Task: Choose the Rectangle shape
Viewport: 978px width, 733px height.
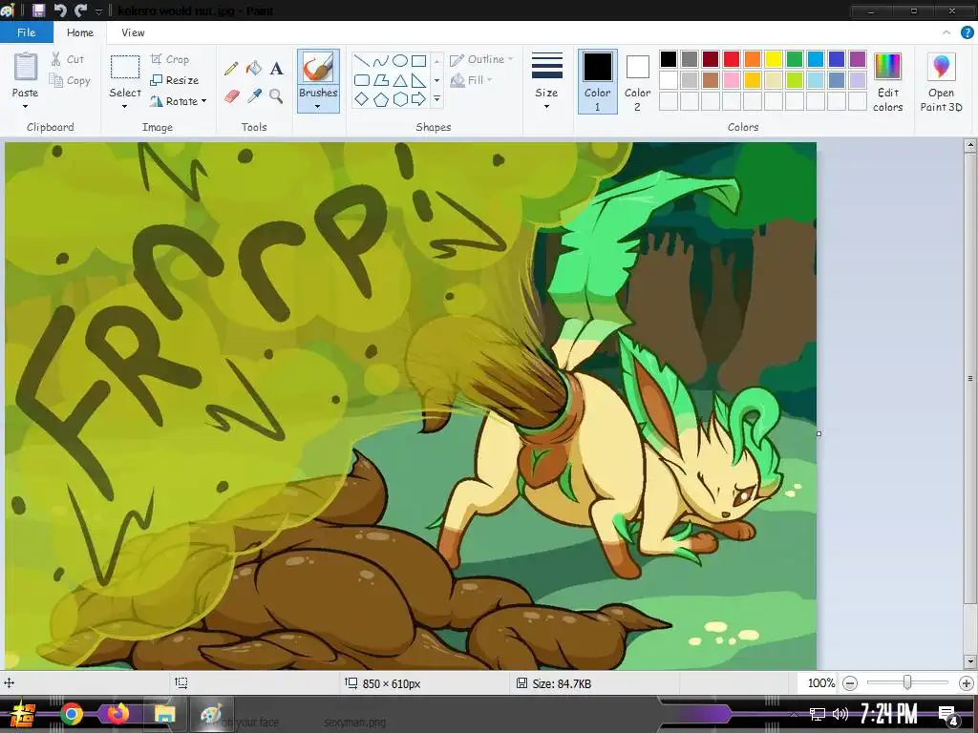Action: (x=419, y=60)
